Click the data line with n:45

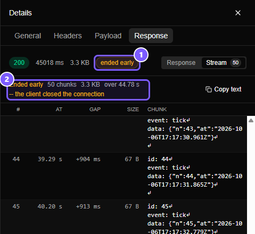click(195, 228)
